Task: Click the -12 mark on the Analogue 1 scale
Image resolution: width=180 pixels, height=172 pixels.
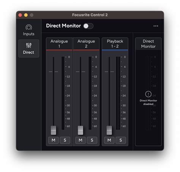Action: [68, 77]
